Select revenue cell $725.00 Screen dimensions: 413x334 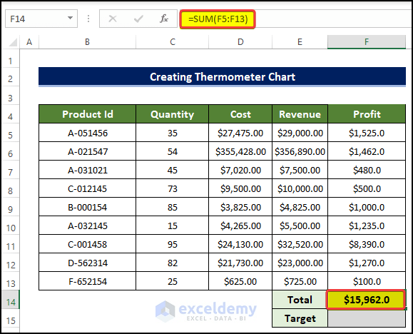coord(300,281)
